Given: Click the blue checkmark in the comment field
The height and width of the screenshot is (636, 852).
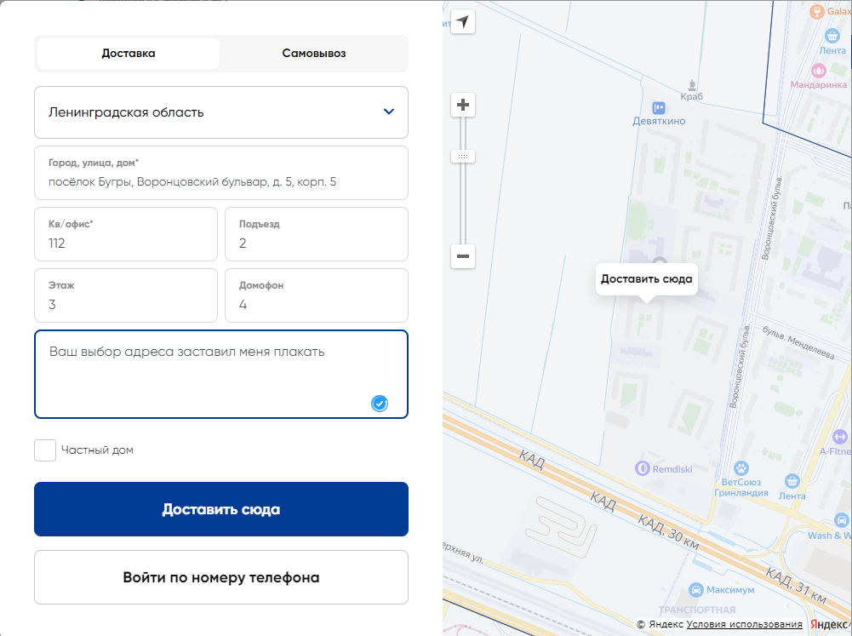Looking at the screenshot, I should pos(379,404).
